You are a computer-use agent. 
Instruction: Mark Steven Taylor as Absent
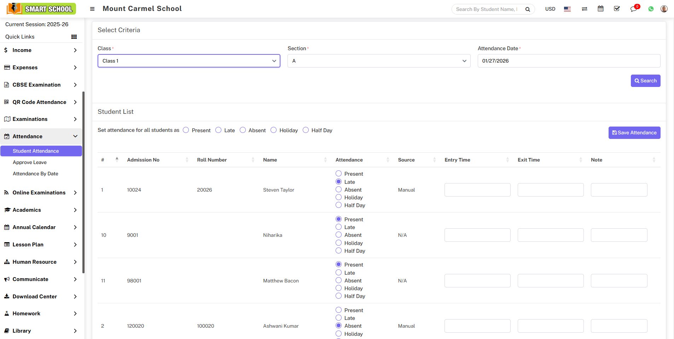pyautogui.click(x=338, y=190)
